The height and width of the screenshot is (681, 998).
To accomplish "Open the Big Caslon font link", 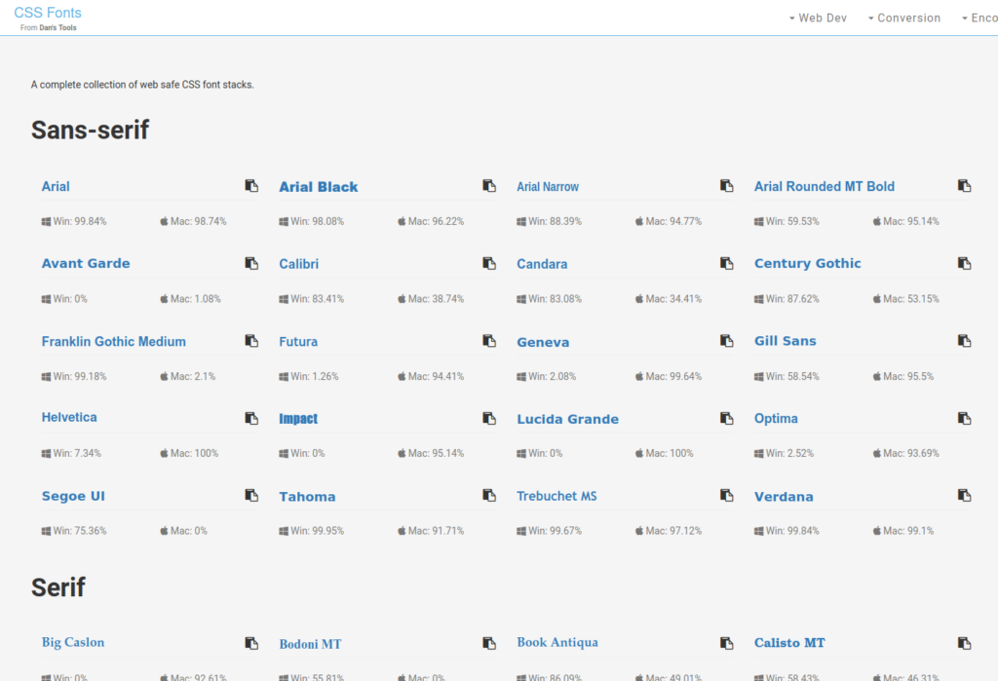I will coord(72,642).
